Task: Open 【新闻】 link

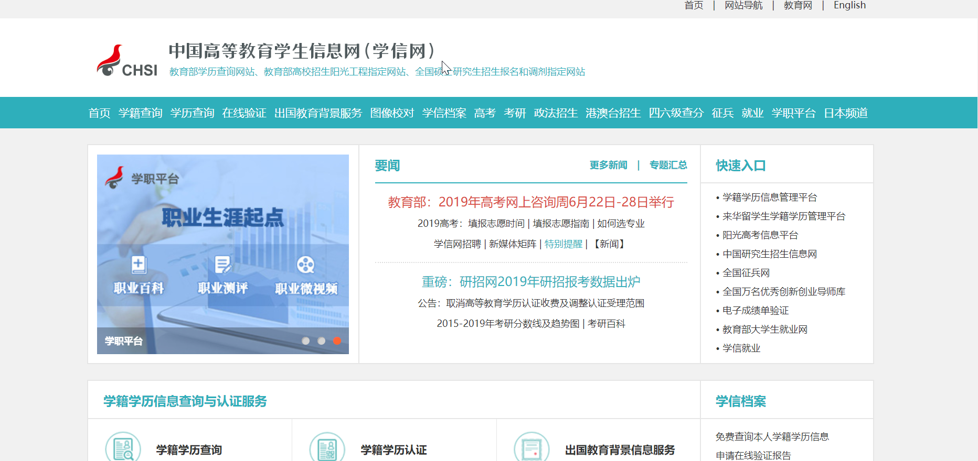Action: tap(609, 244)
